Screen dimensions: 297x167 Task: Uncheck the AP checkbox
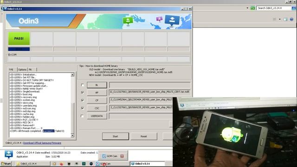click(82, 93)
